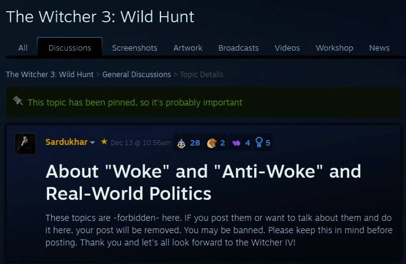This screenshot has height=264, width=406.
Task: Click the gold star next to Sardukhar
Action: pos(104,142)
